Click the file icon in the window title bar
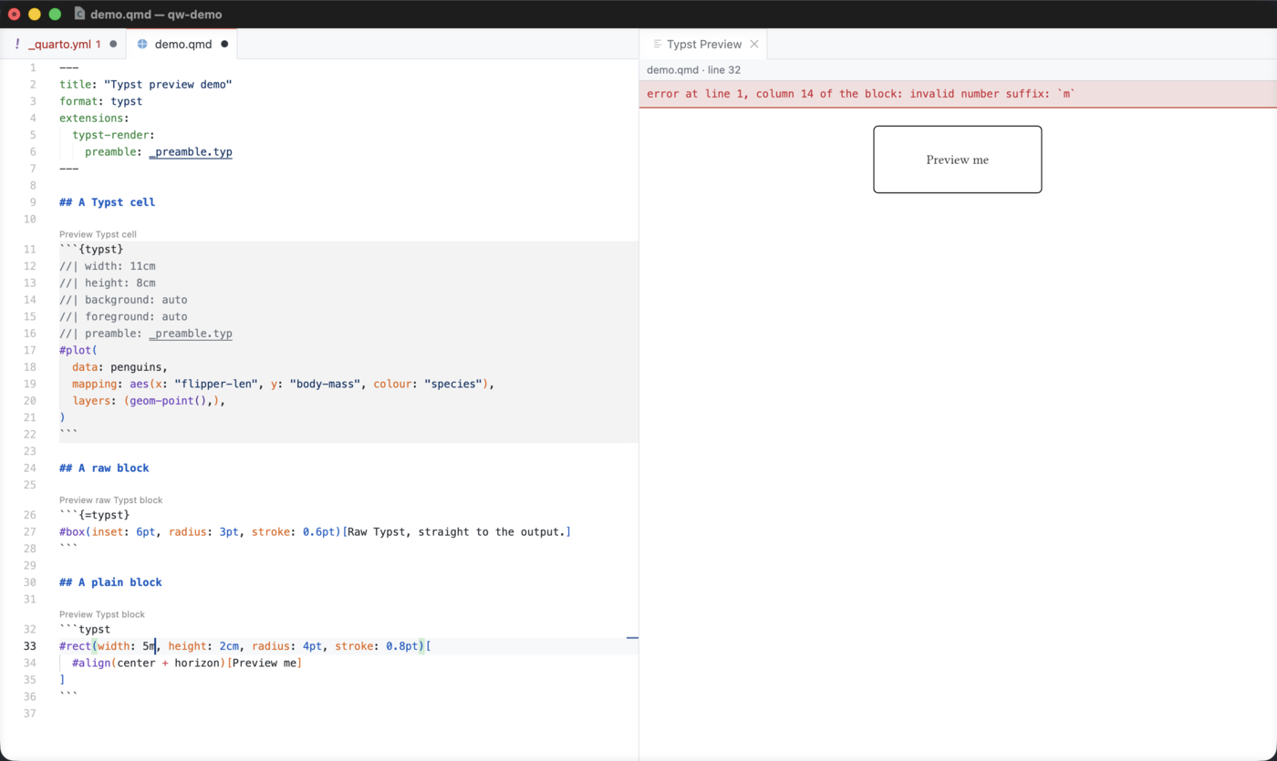 79,14
